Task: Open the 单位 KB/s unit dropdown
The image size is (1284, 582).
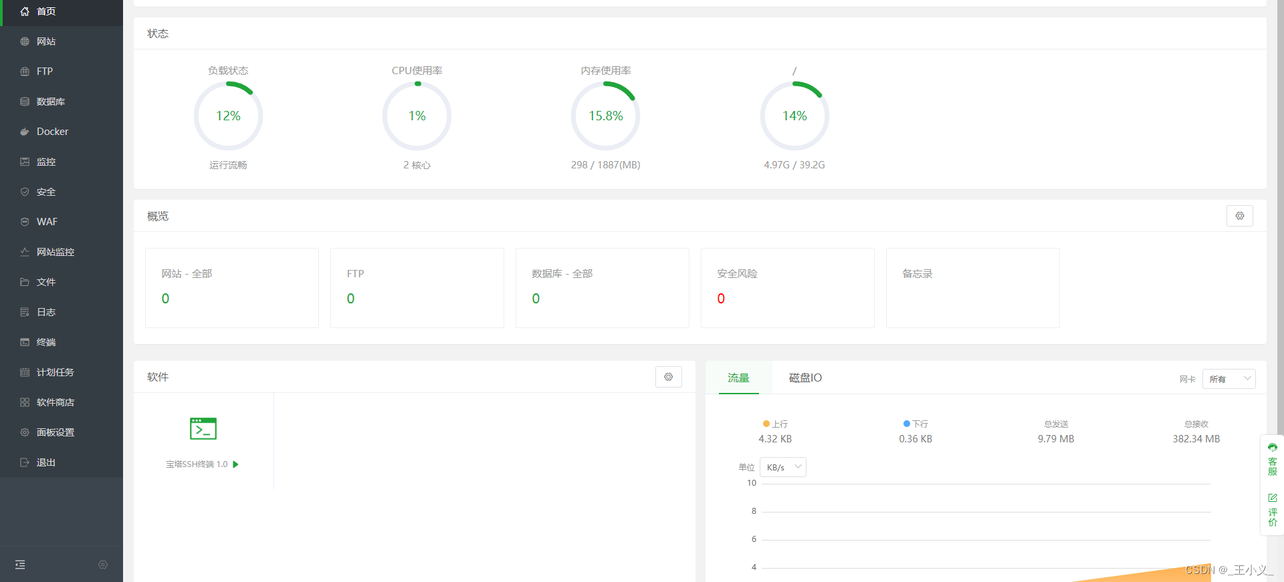Action: [x=783, y=467]
